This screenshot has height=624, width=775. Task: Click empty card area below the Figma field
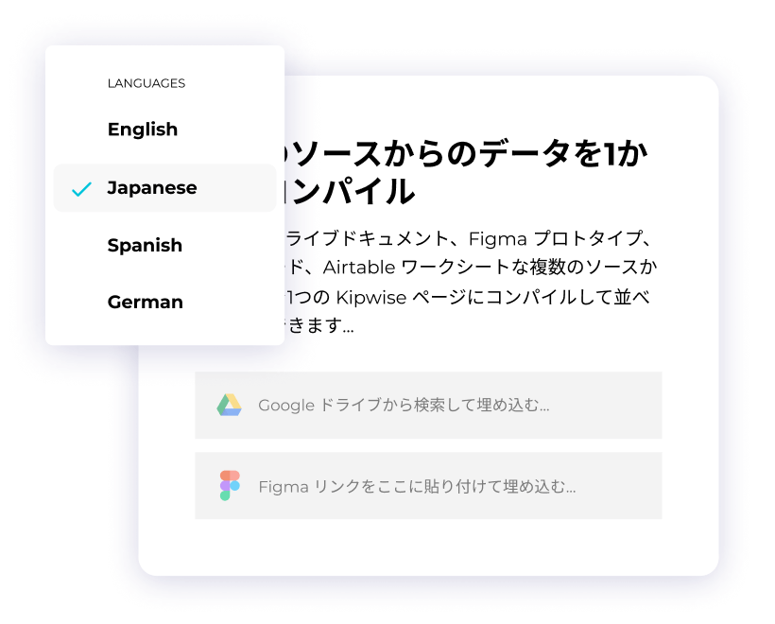pos(428,546)
